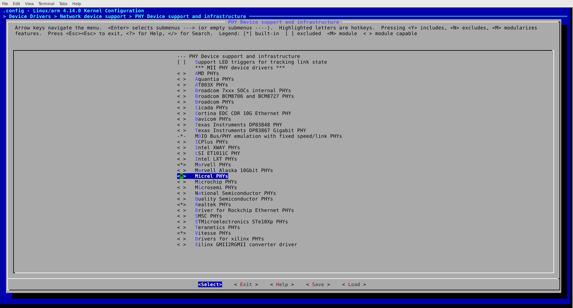This screenshot has height=308, width=573.
Task: Click the <Load> button
Action: [354, 284]
